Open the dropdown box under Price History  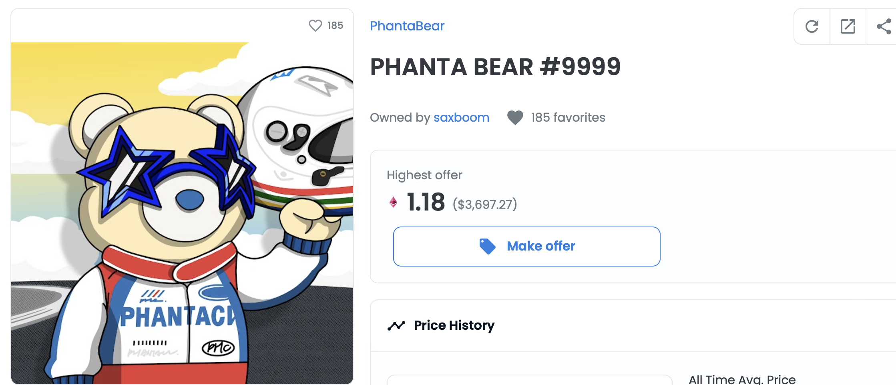point(529,380)
